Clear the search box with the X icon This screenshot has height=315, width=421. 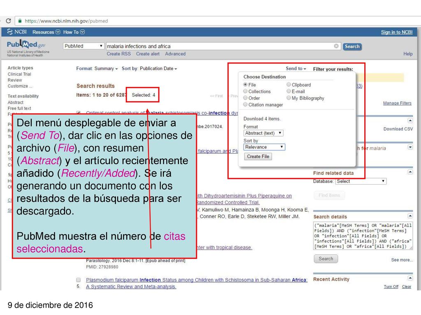tap(336, 46)
